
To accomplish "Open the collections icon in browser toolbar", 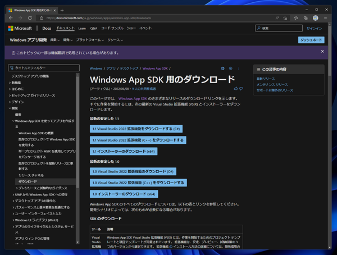I will pos(306,18).
